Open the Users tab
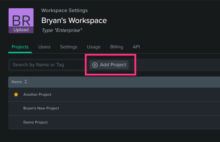The height and width of the screenshot is (142, 220). click(x=44, y=47)
